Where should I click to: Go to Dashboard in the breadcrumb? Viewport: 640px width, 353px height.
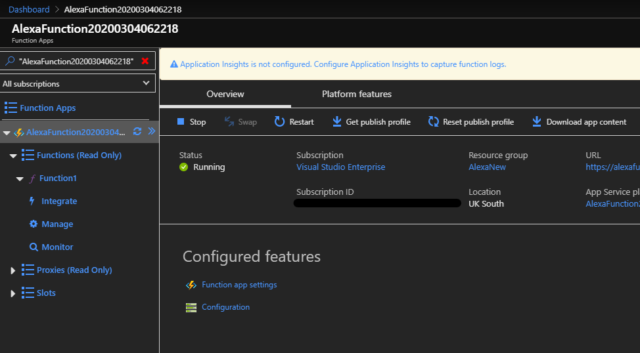(x=29, y=9)
